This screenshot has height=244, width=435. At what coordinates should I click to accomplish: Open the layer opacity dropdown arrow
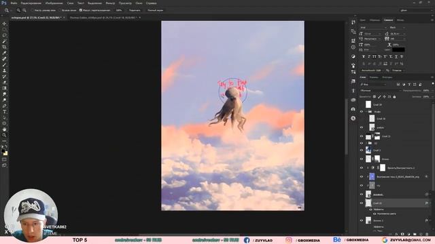432,91
